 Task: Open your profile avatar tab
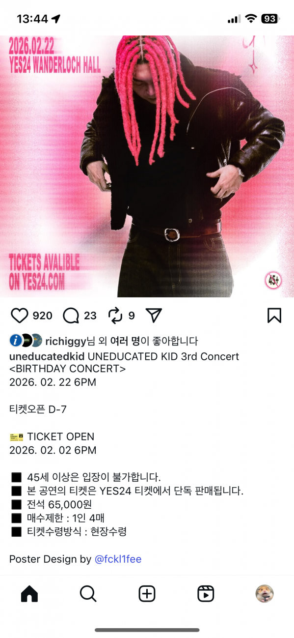point(265,594)
